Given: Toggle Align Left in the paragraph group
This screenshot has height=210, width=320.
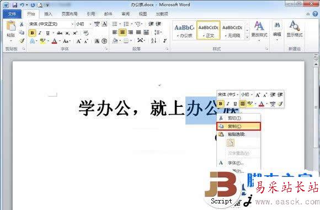Looking at the screenshot, I should 115,32.
